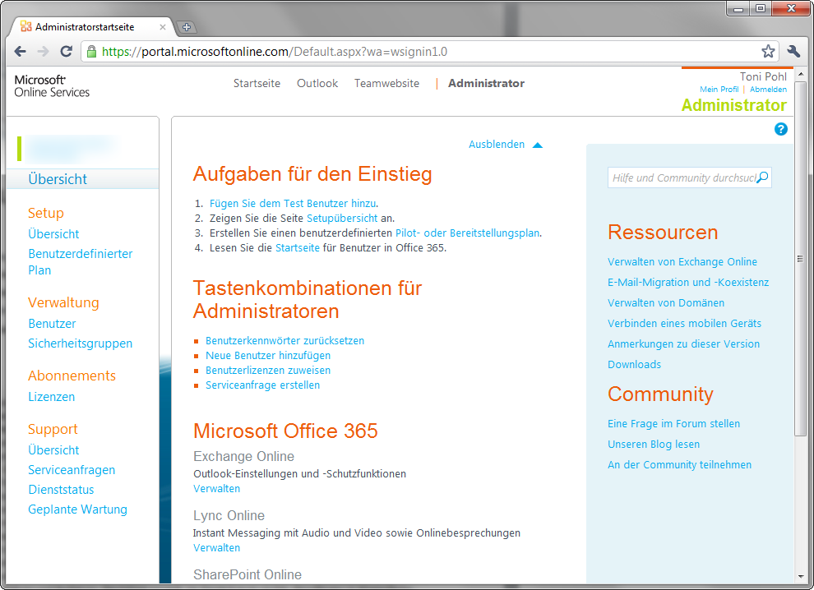Select the Administratorstartseite browser tab

pos(90,25)
